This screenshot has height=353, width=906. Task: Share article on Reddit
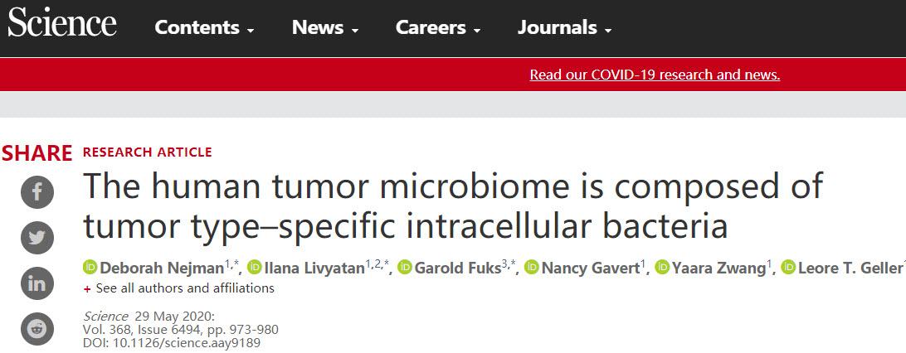pyautogui.click(x=37, y=329)
